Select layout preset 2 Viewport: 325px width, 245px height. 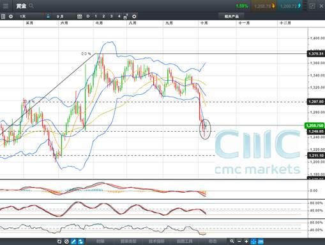point(103,17)
